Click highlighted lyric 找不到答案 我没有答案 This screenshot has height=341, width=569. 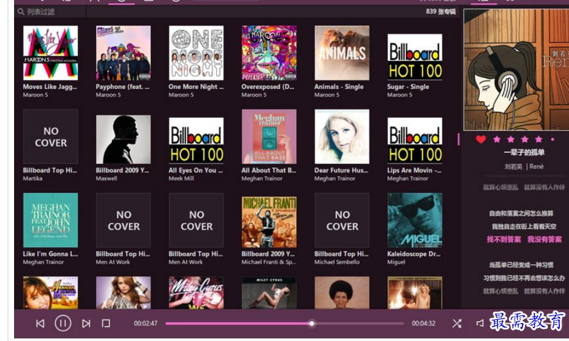pyautogui.click(x=524, y=239)
